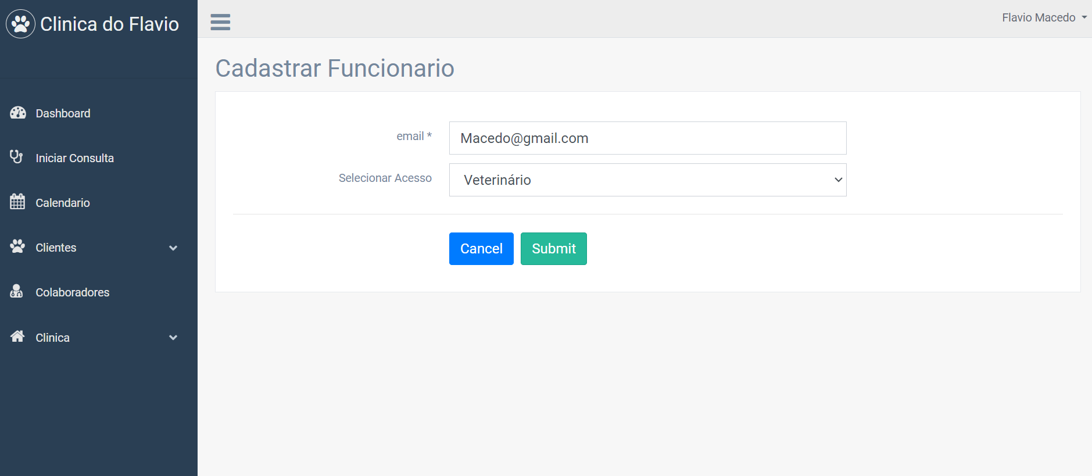Click the Clinica do Flavio title link

click(109, 24)
